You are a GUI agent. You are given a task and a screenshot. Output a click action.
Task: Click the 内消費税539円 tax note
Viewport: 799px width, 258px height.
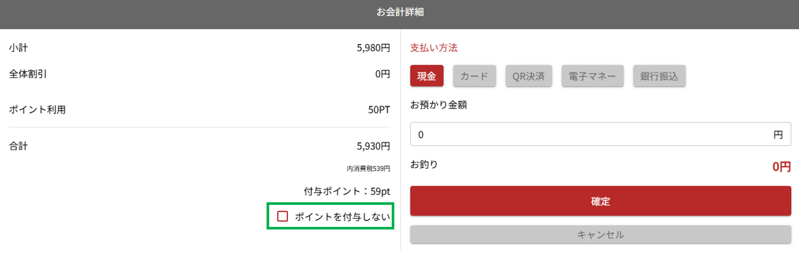click(368, 169)
